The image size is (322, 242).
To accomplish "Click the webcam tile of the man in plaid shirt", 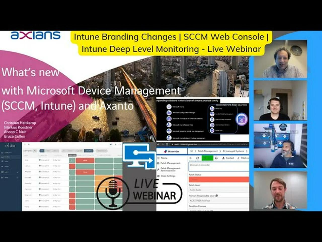I will click(x=280, y=190).
